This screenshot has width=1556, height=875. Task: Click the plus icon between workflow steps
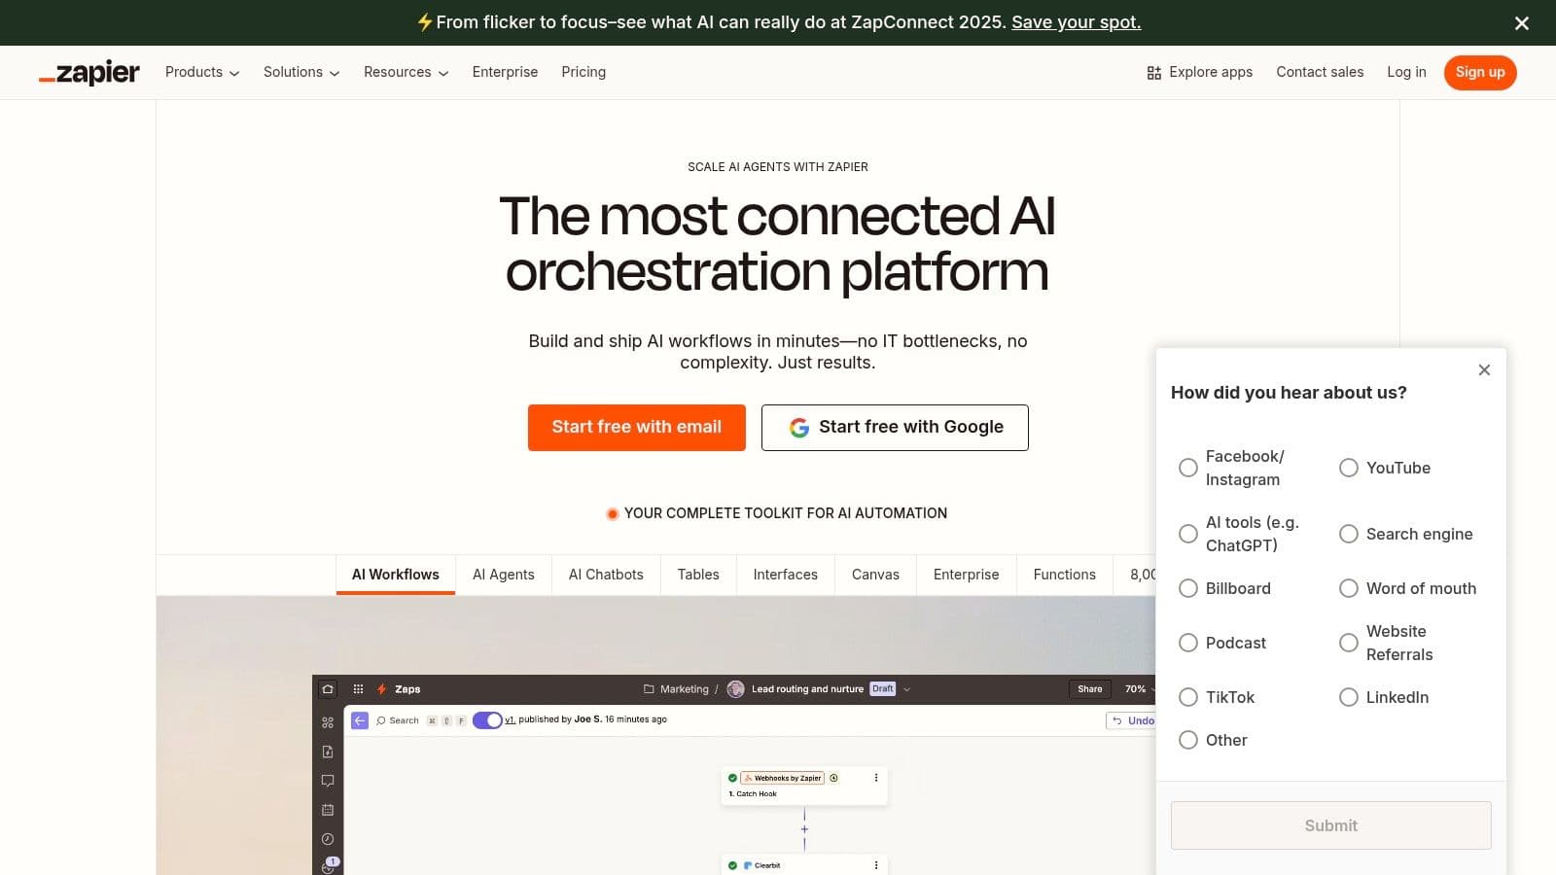tap(804, 829)
